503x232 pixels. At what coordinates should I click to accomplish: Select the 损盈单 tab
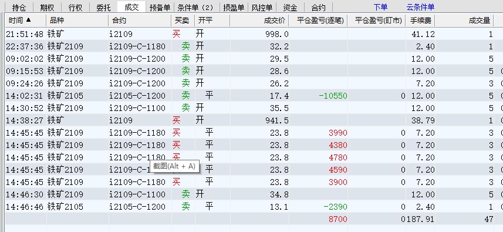[x=234, y=7]
